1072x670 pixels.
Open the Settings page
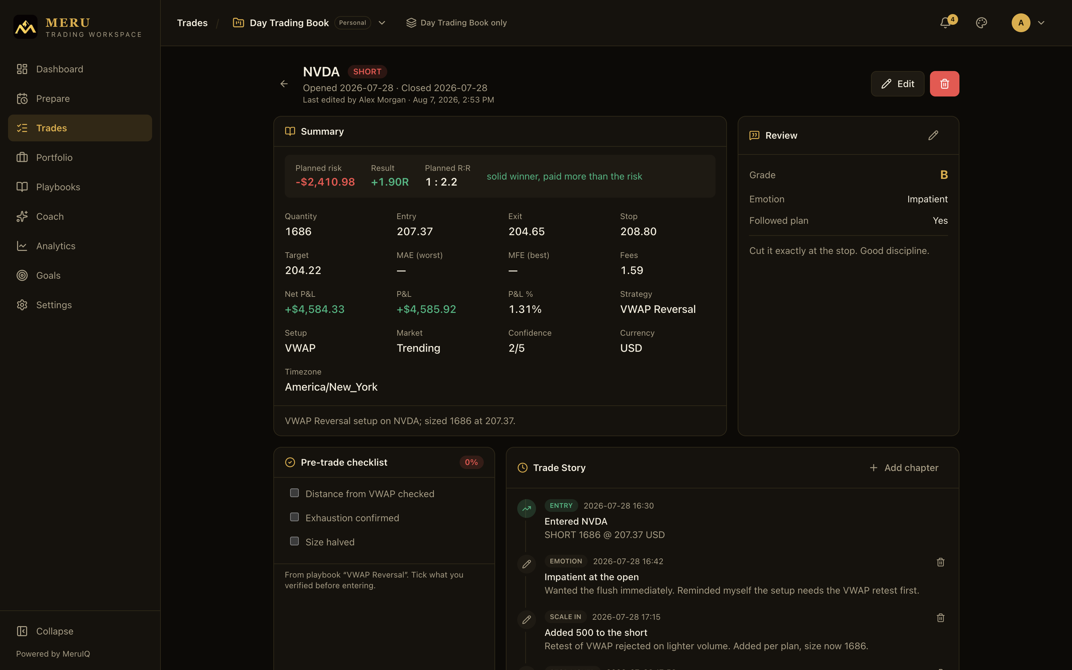click(x=80, y=305)
